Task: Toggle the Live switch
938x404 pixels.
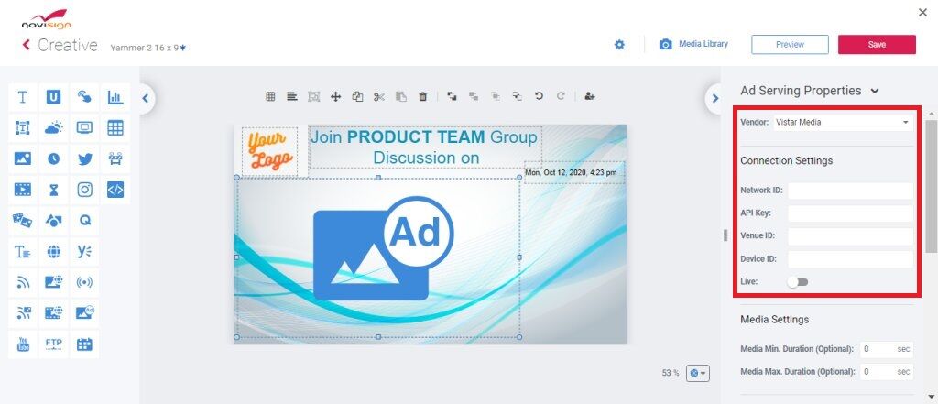Action: pyautogui.click(x=798, y=282)
